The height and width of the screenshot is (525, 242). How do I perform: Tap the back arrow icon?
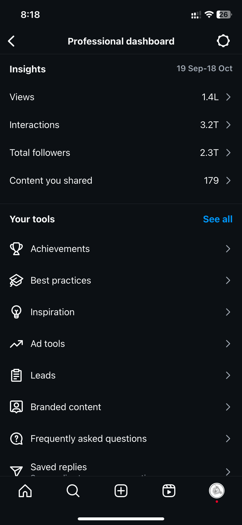click(11, 41)
